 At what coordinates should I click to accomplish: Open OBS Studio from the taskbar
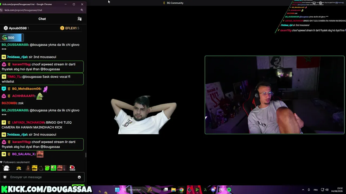[189, 190]
